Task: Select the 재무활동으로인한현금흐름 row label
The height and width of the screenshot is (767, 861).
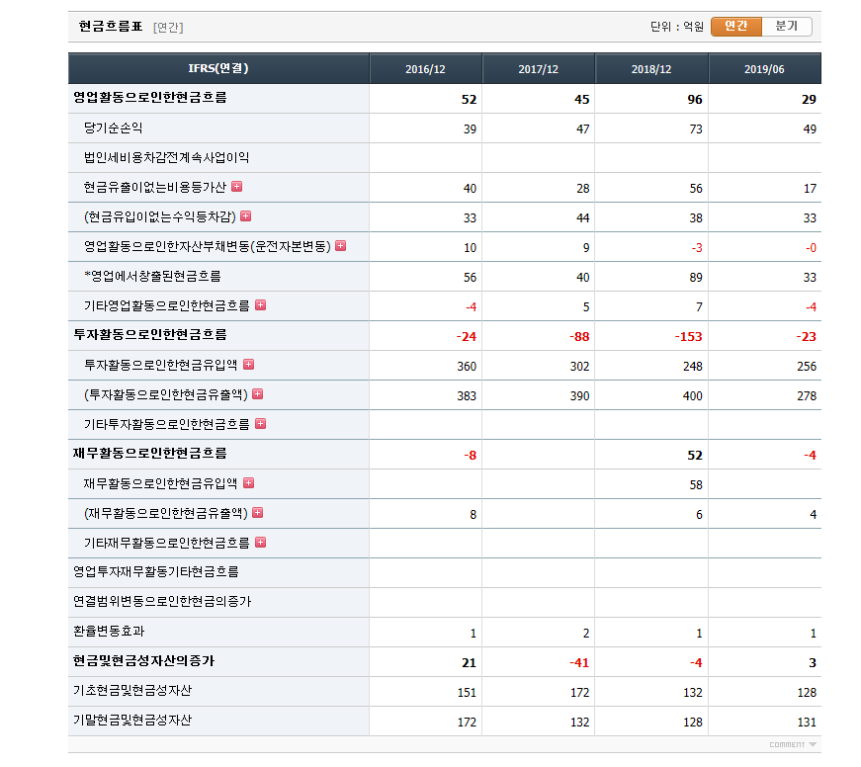Action: pos(150,454)
